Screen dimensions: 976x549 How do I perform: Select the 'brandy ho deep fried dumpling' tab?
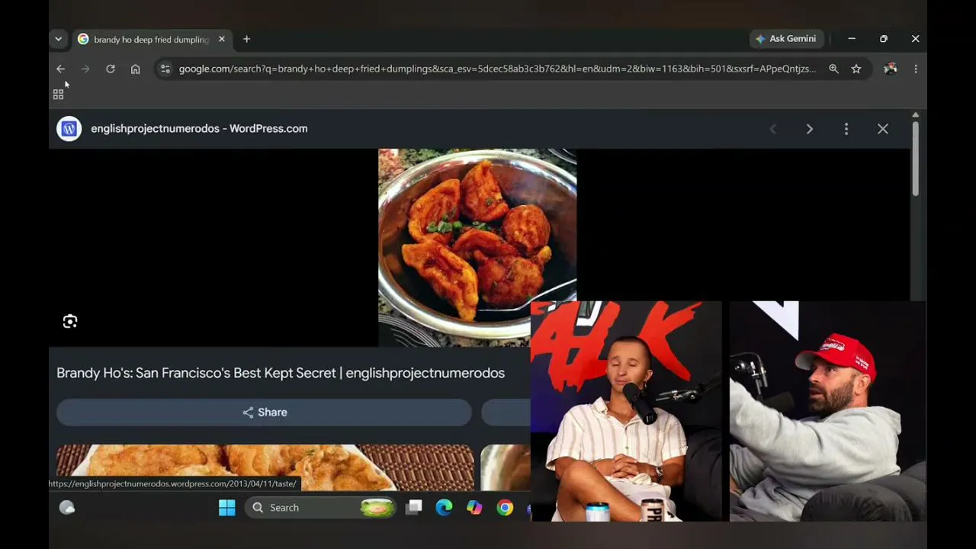coord(151,40)
